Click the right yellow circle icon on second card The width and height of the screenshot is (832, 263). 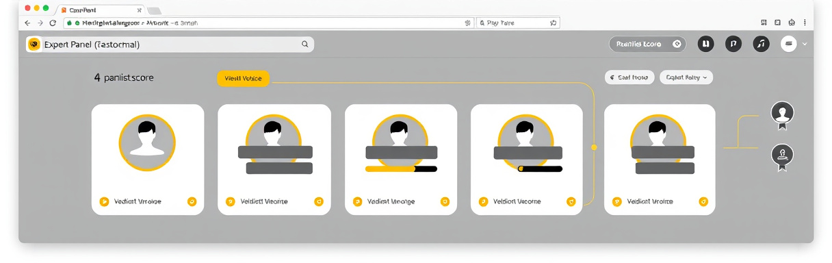point(318,201)
